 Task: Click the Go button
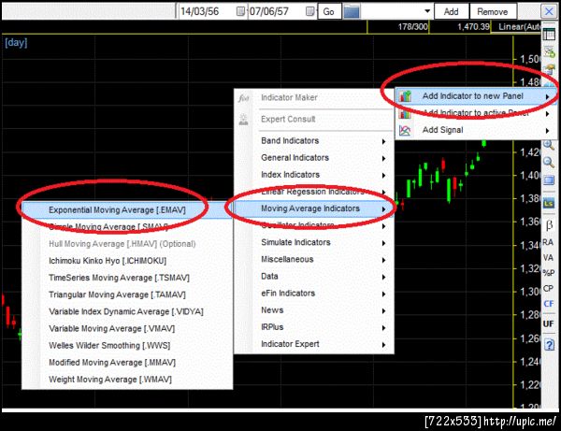point(329,11)
